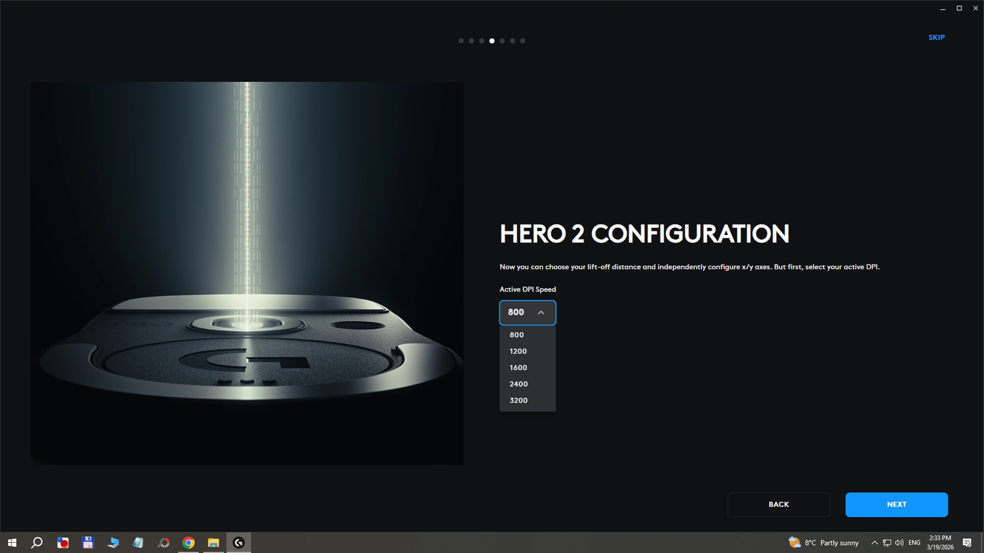
Task: Open File Explorer from the taskbar
Action: pyautogui.click(x=213, y=543)
